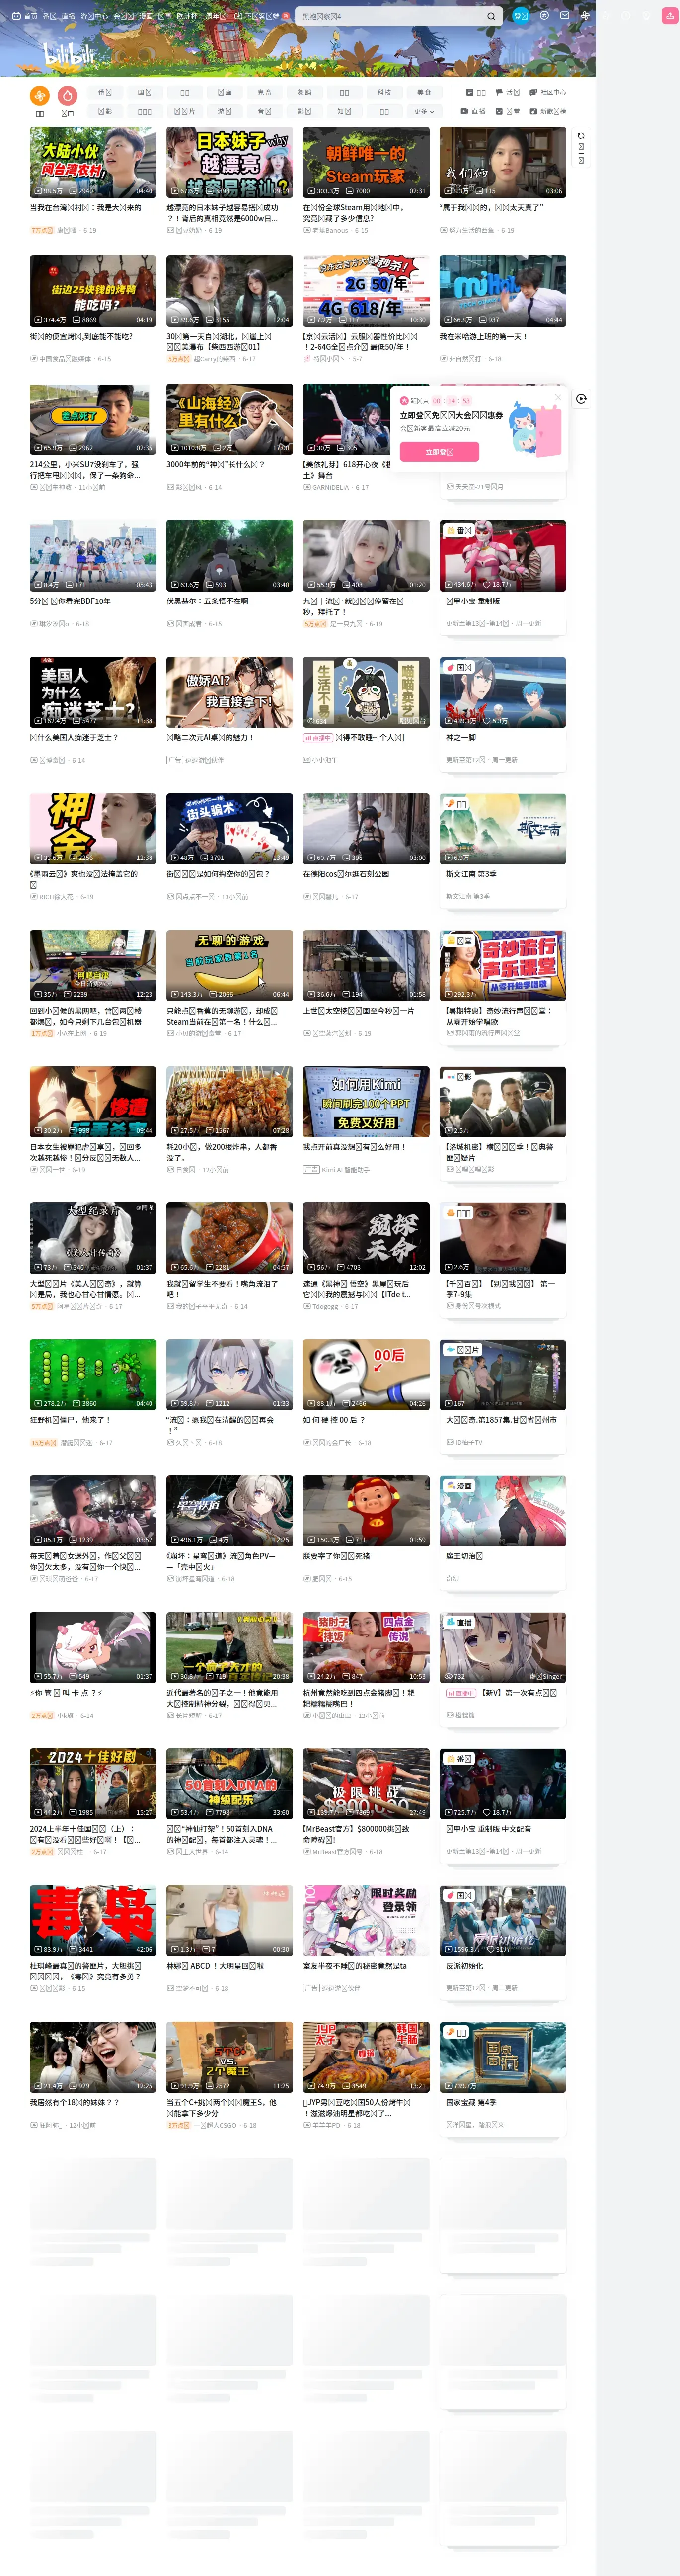Select the 鬼畜 category tab

tap(265, 93)
